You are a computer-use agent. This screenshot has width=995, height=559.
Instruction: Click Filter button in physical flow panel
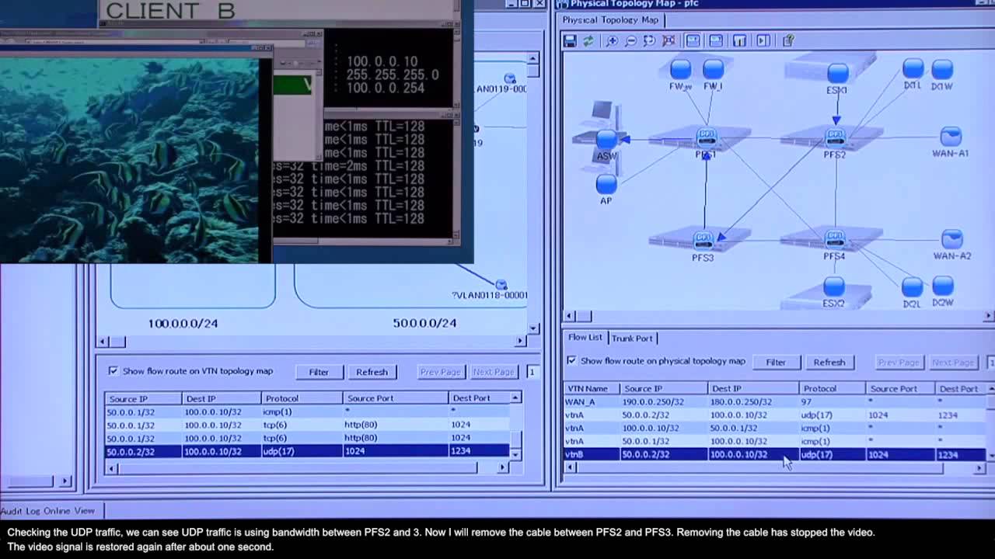pos(776,362)
